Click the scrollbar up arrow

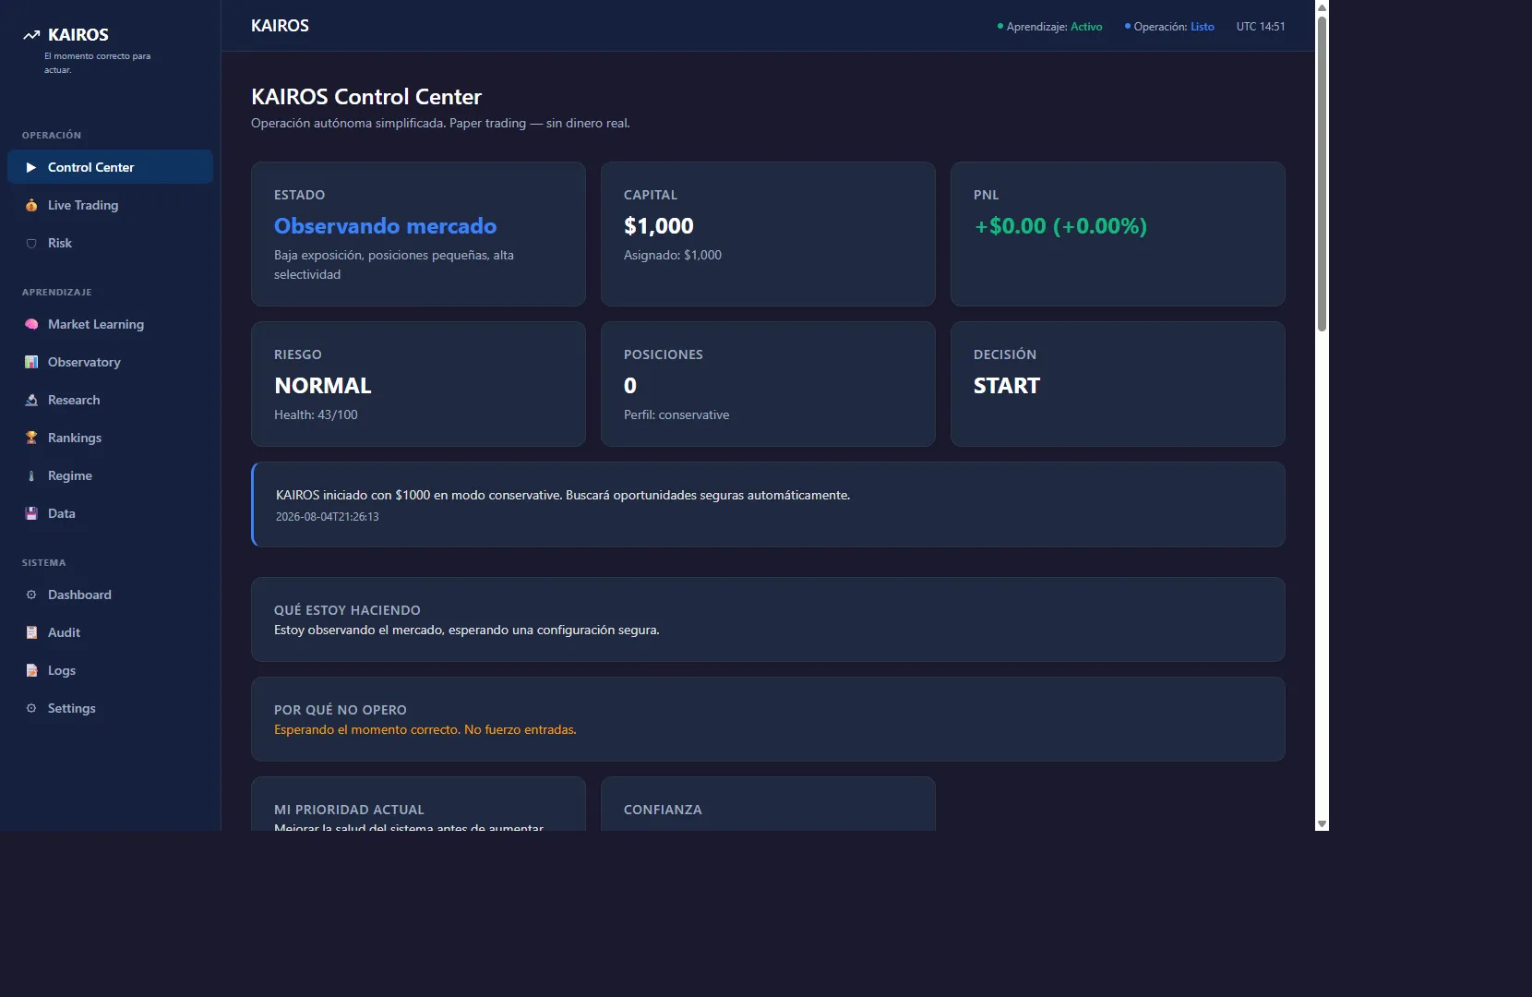tap(1322, 7)
